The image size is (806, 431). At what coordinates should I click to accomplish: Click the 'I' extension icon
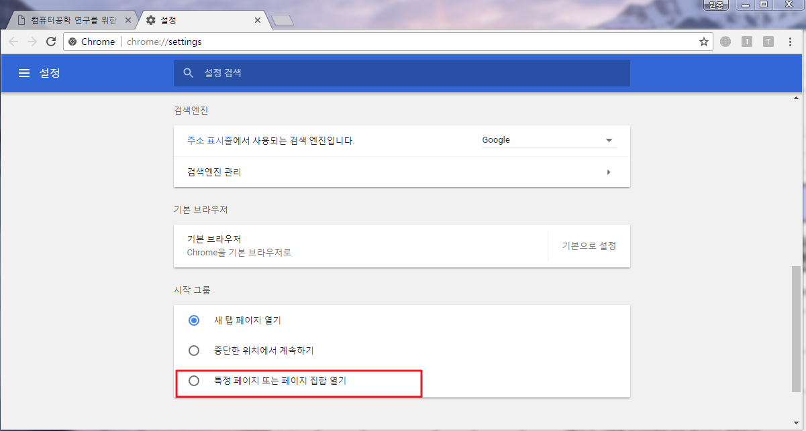coord(747,42)
